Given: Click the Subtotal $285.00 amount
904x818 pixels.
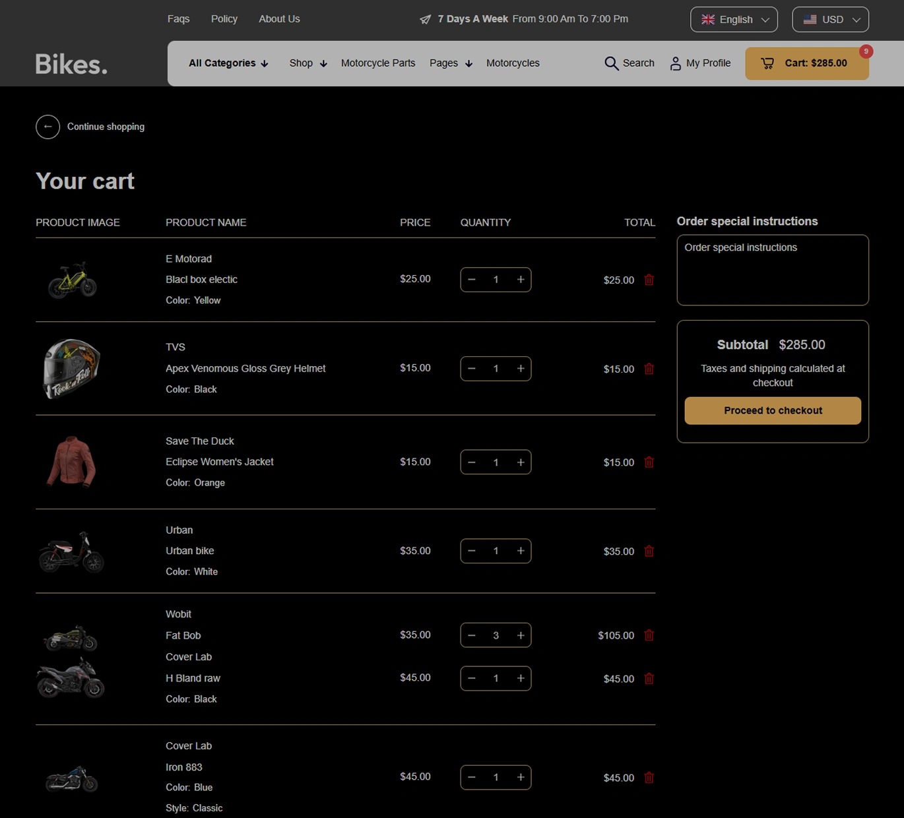Looking at the screenshot, I should [x=802, y=345].
